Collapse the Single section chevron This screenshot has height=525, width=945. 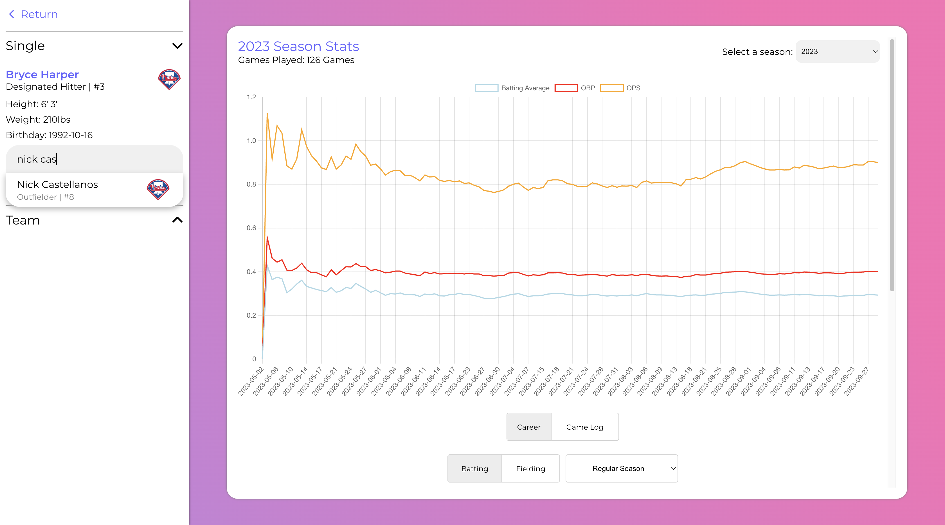coord(177,46)
